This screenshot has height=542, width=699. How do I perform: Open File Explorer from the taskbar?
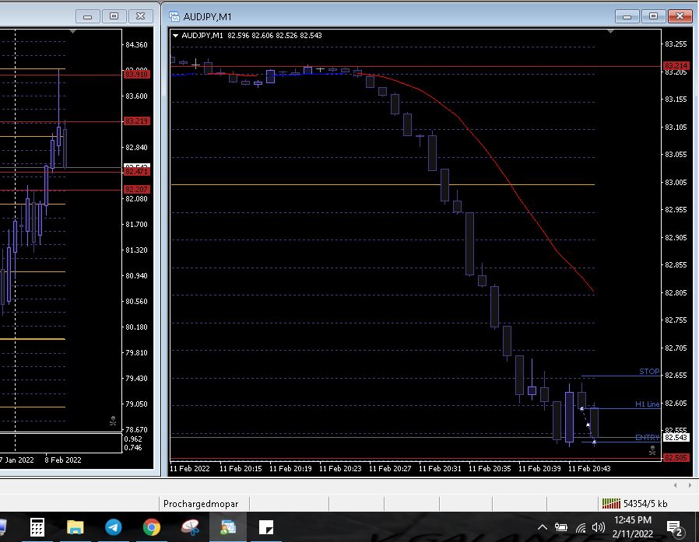[x=75, y=527]
